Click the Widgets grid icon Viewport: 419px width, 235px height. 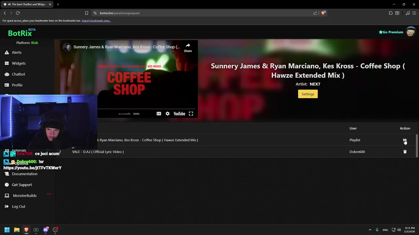[7, 63]
